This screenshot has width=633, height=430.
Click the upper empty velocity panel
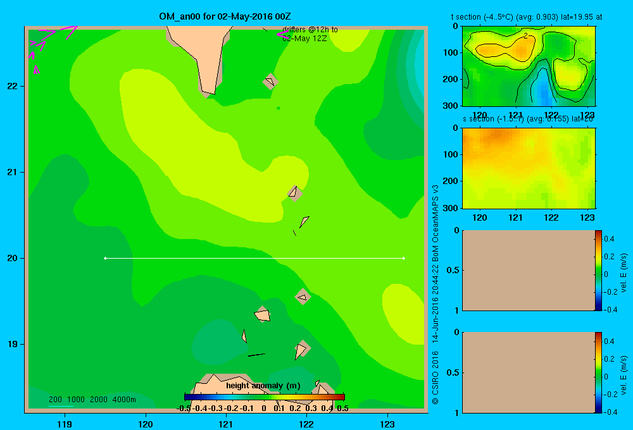(529, 270)
